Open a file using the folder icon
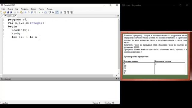The height and width of the screenshot is (108, 192). coord(4,12)
